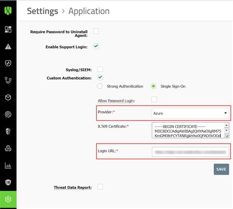The height and width of the screenshot is (209, 233).
Task: Open the cube devices sidebar icon
Action: click(x=8, y=97)
